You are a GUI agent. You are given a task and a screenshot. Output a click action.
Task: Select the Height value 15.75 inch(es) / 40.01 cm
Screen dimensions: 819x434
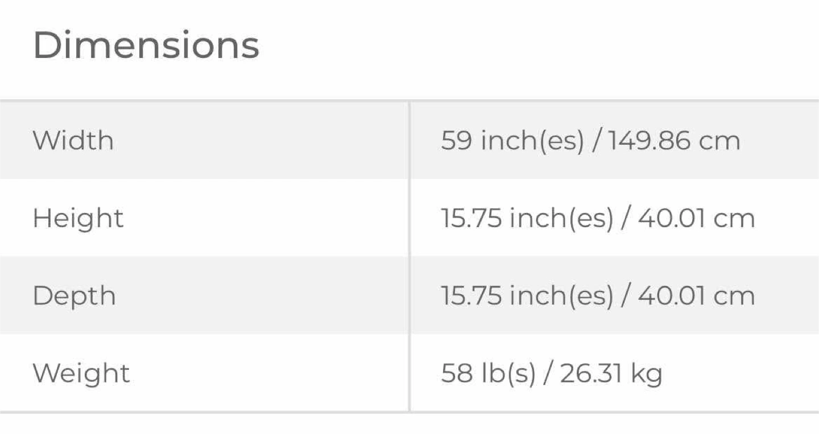click(598, 219)
